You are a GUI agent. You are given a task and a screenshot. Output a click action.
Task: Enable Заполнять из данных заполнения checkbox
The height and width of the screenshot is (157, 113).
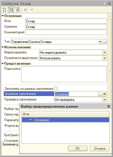(56, 88)
